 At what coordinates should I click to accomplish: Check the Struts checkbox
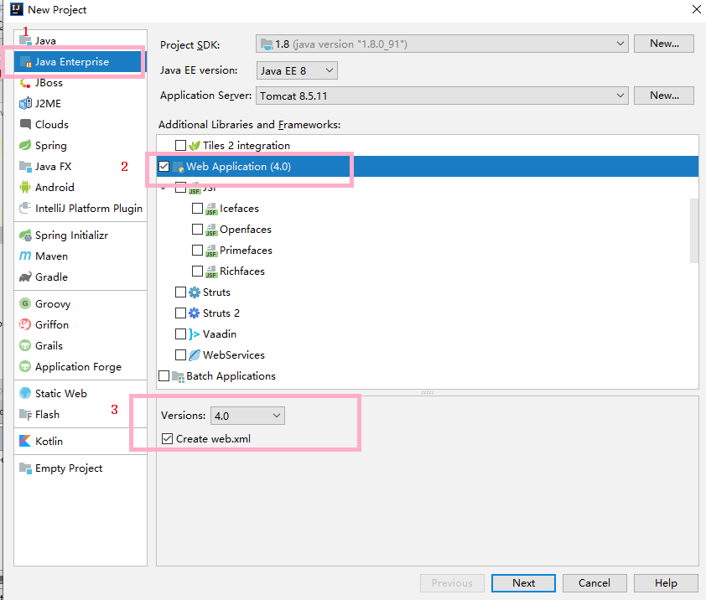180,292
